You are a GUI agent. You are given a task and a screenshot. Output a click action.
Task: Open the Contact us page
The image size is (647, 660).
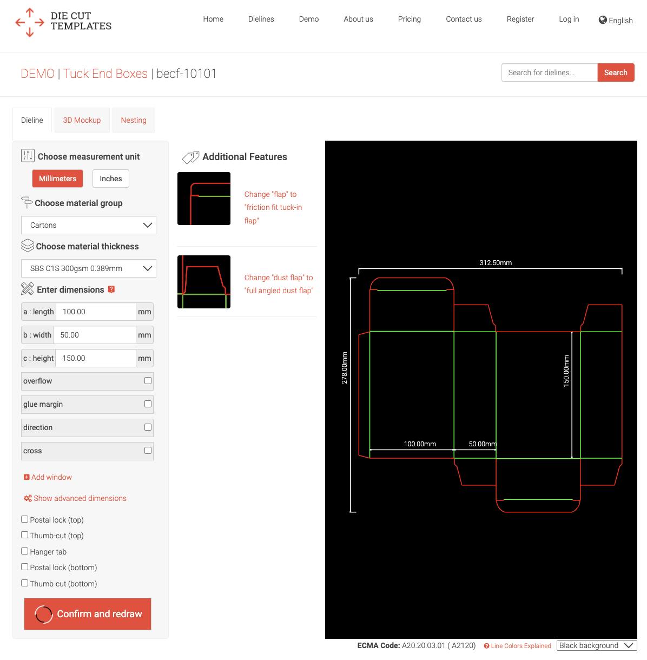pyautogui.click(x=464, y=19)
